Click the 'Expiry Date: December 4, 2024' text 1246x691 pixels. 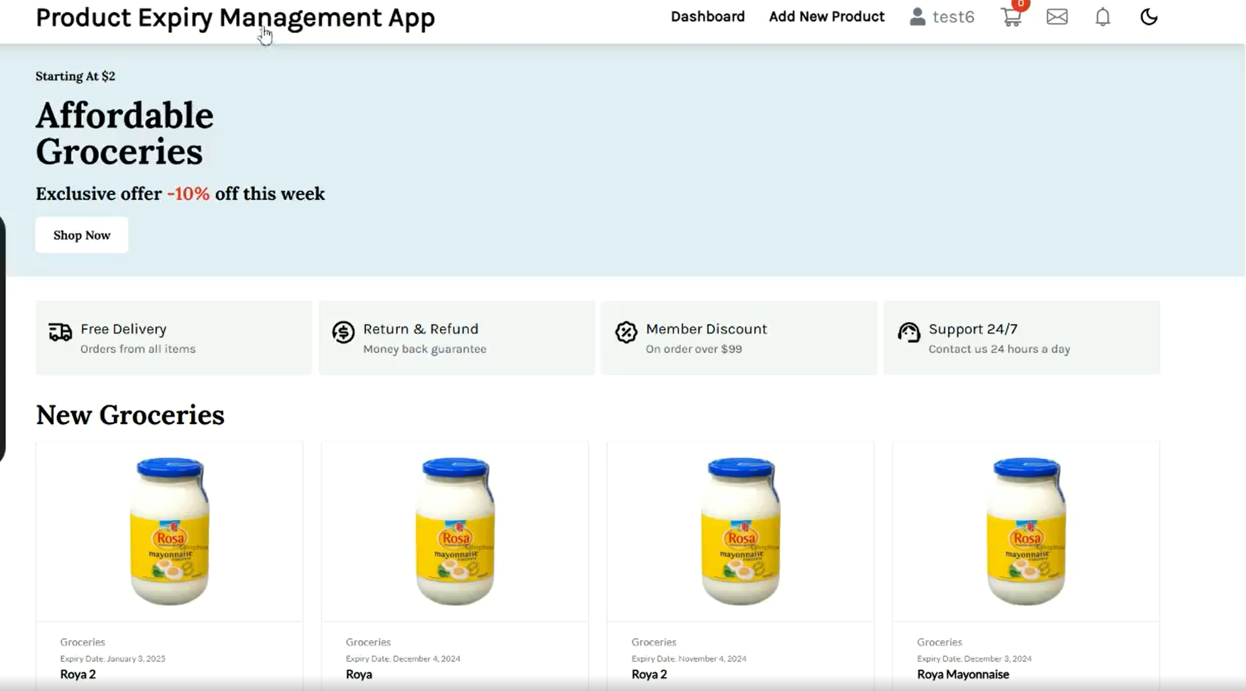403,659
